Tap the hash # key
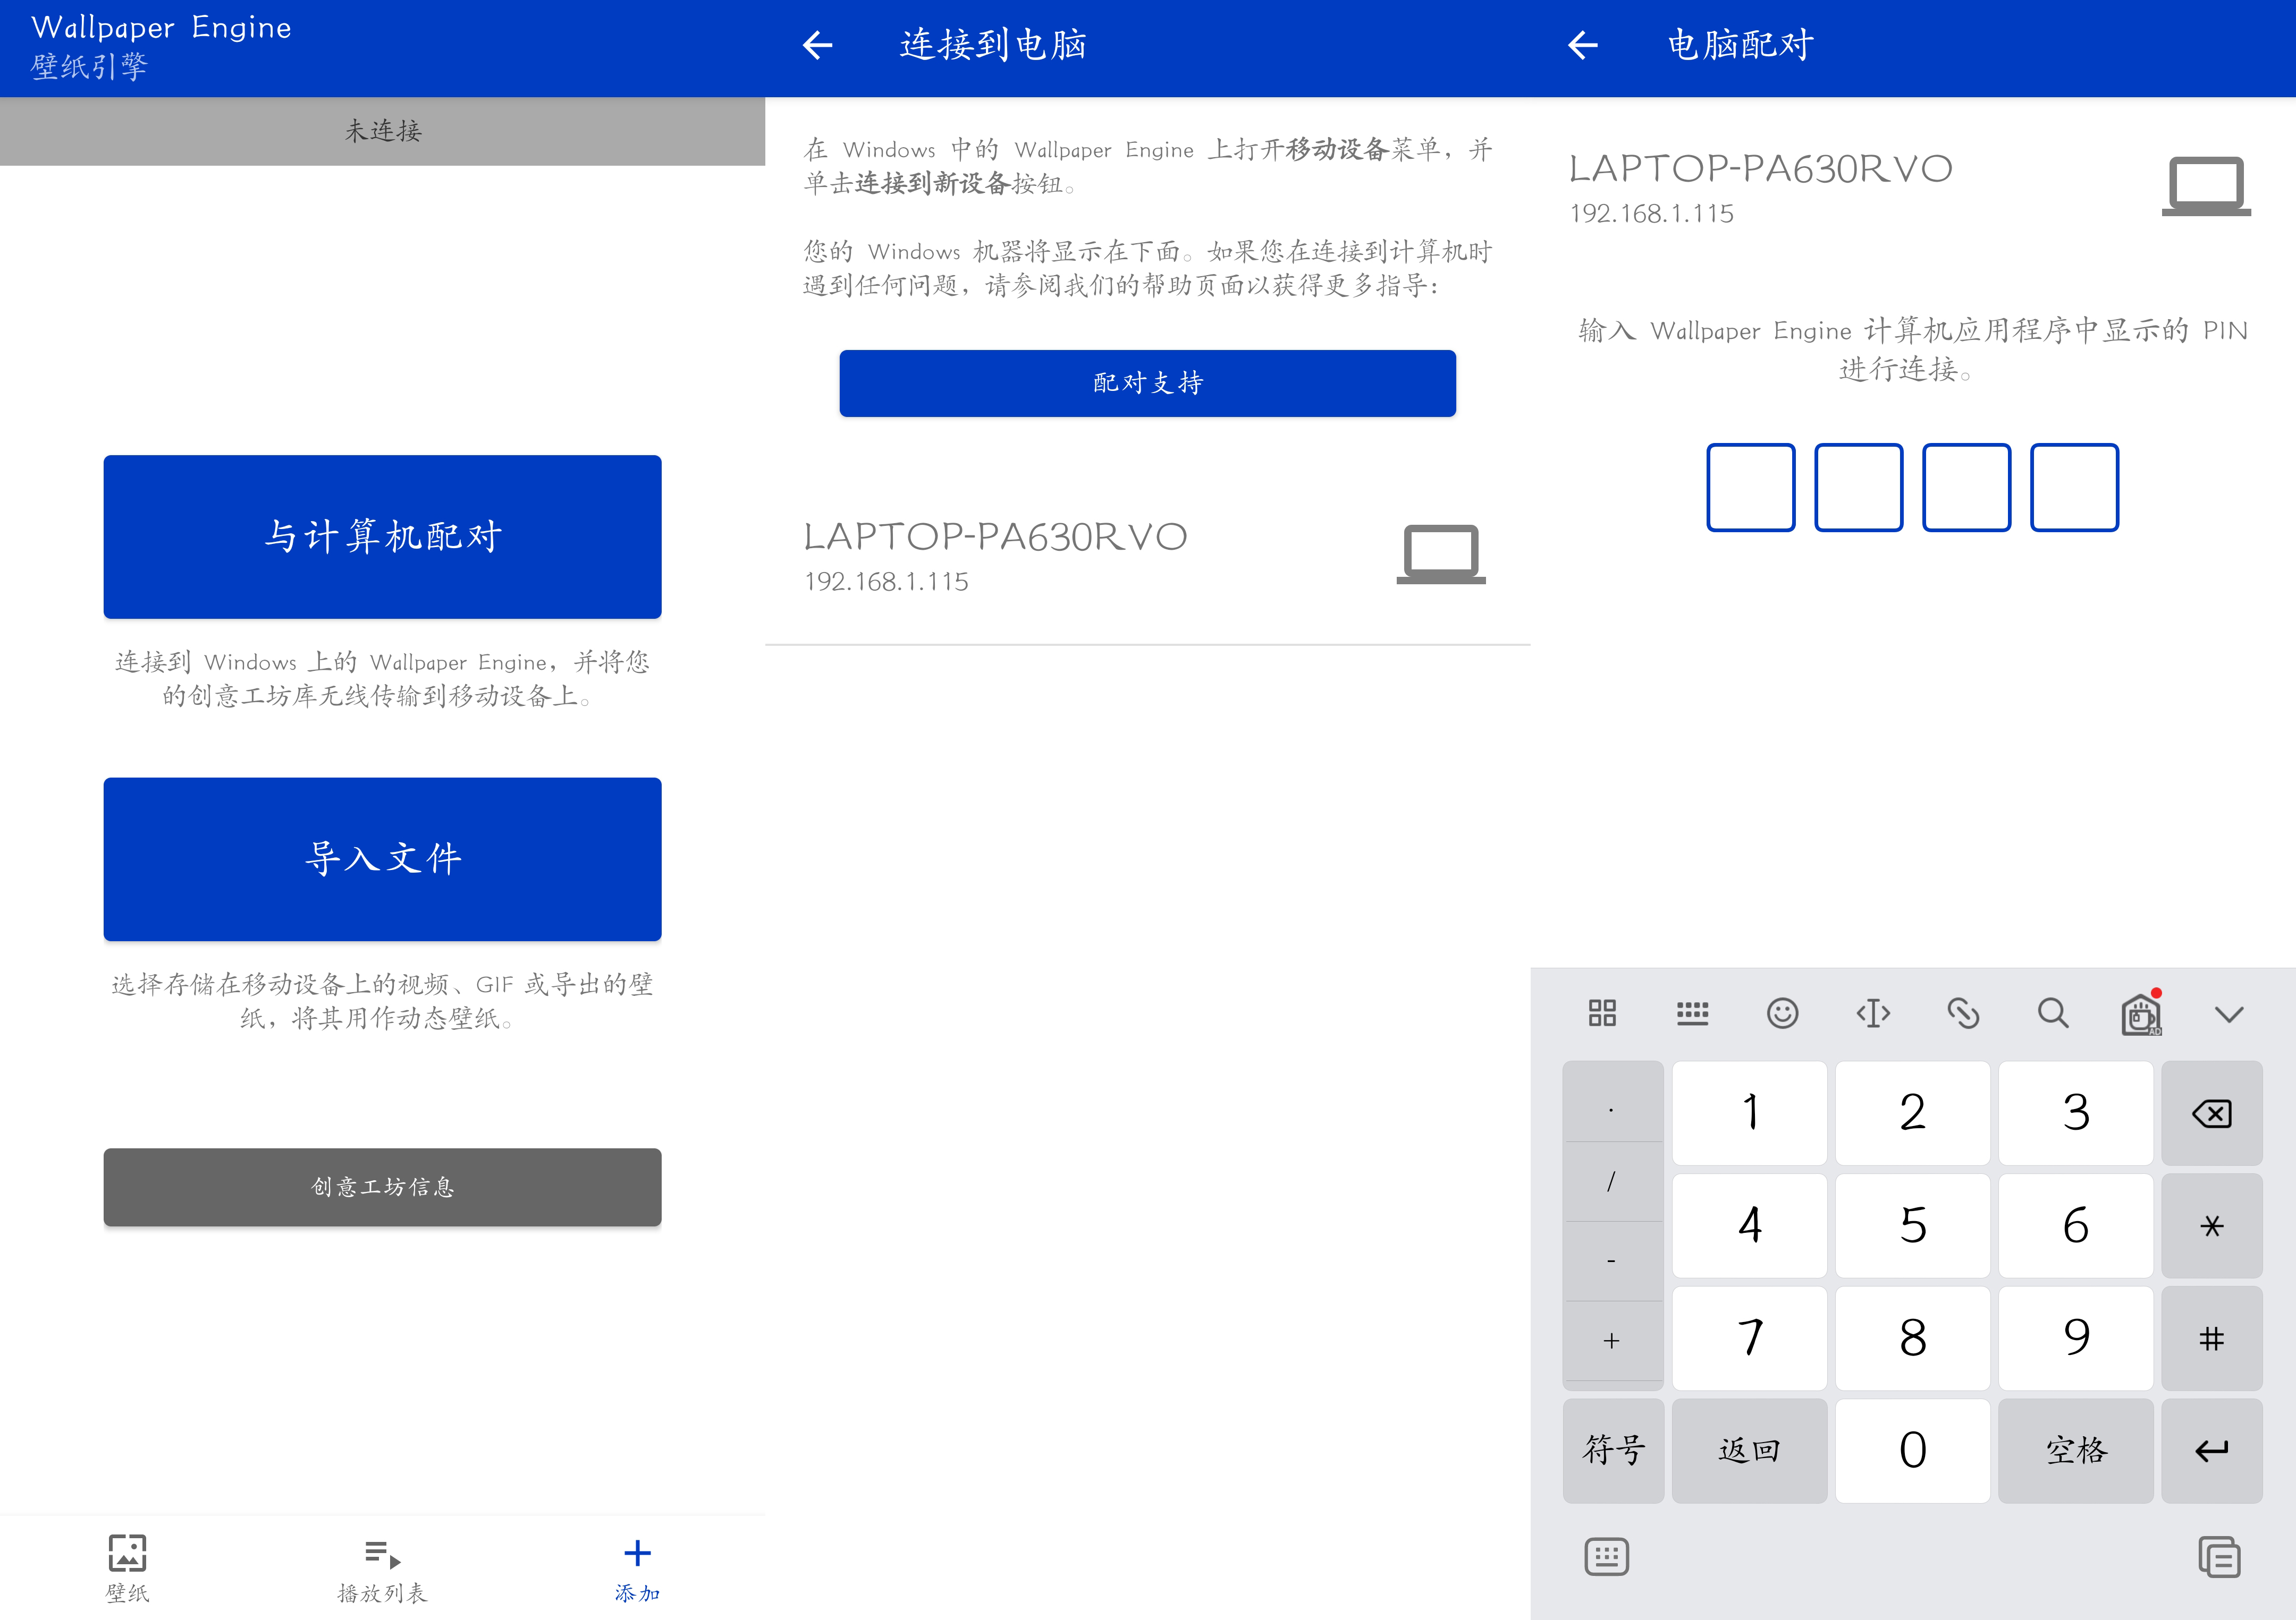 (2211, 1338)
